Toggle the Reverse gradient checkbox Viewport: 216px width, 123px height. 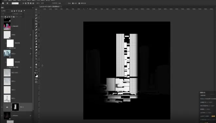(66, 3)
